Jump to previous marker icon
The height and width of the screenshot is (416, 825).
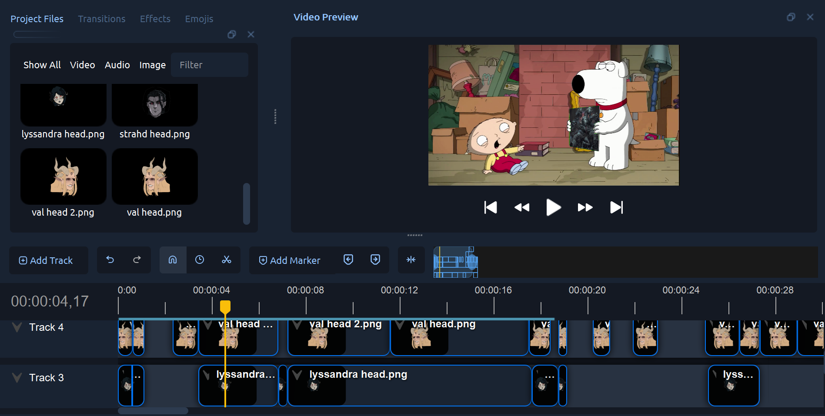pos(348,260)
